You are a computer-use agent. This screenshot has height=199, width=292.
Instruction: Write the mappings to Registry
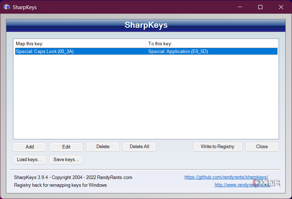(x=217, y=147)
